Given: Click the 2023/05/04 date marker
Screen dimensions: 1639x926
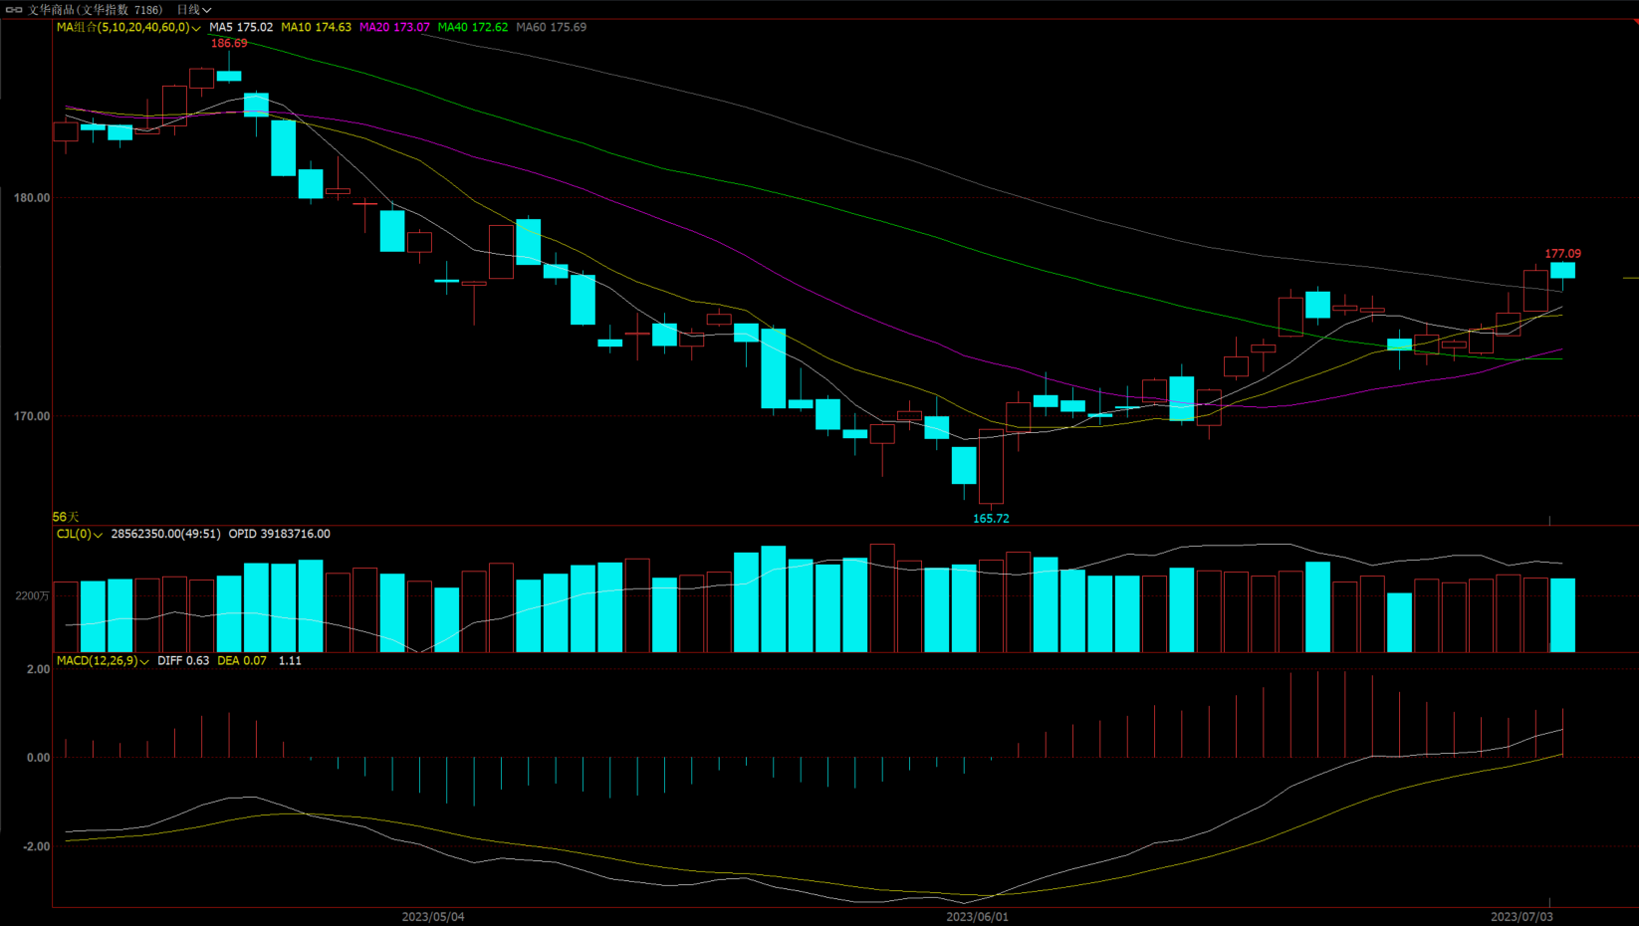Looking at the screenshot, I should pyautogui.click(x=433, y=917).
